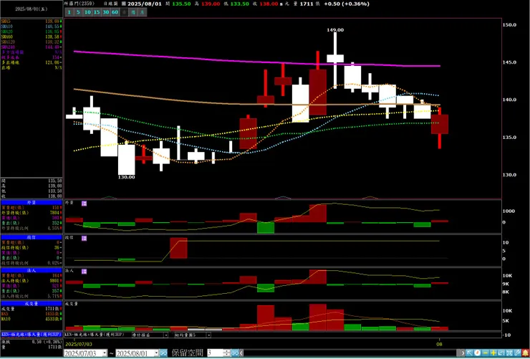
Task: Click scrollbar right arrow at bottom
Action: coord(463,353)
